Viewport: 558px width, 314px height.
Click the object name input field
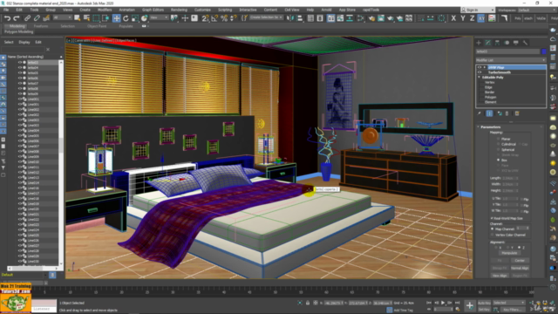tap(507, 51)
